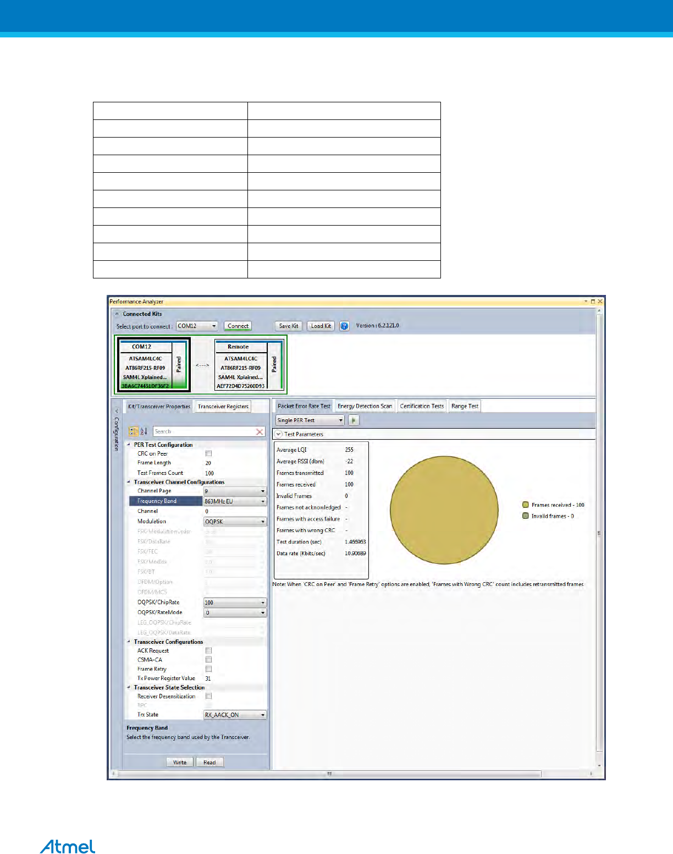Click the Test duration value 1.466963
This screenshot has height=854, width=673.
click(355, 542)
